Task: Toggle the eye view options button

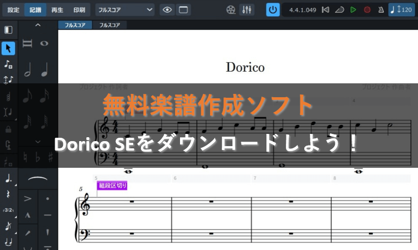Action: coord(167,9)
